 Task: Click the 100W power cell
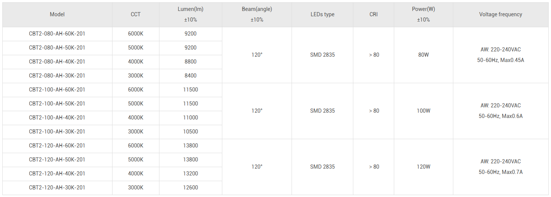(423, 111)
